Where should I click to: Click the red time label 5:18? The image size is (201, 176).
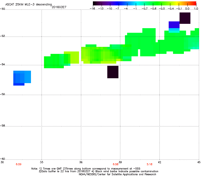pyautogui.click(x=149, y=164)
